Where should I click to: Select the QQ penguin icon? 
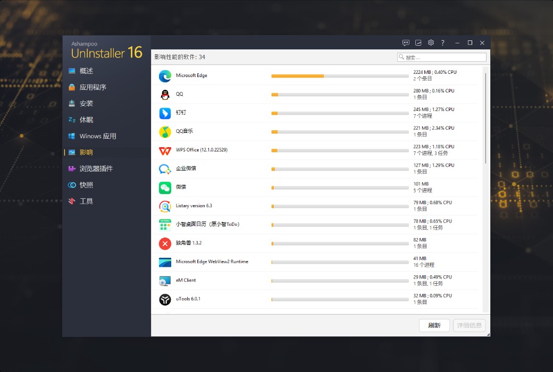[x=165, y=95]
